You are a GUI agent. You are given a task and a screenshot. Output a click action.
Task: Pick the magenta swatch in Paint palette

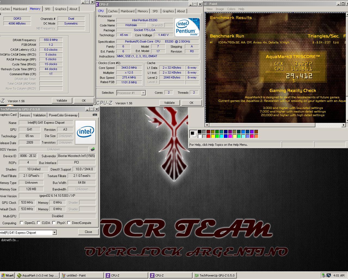[x=230, y=136]
